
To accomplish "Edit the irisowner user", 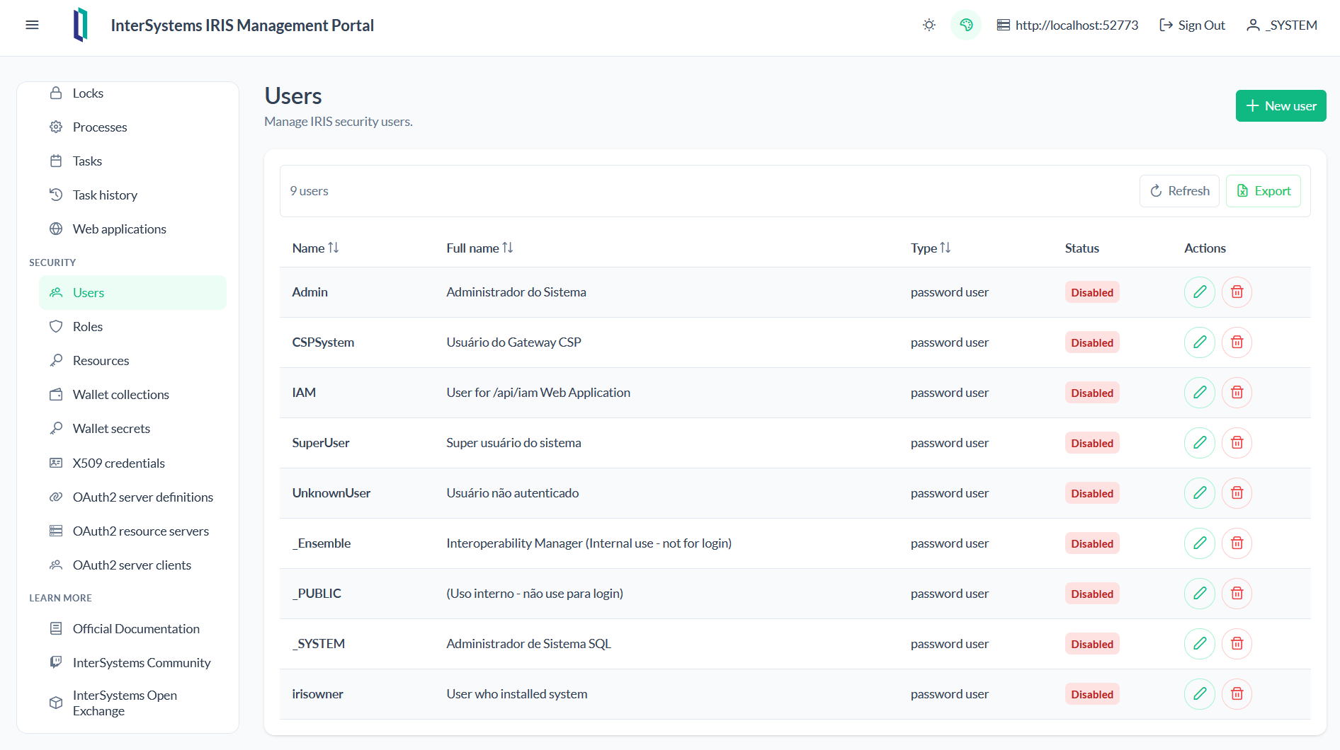I will 1200,694.
